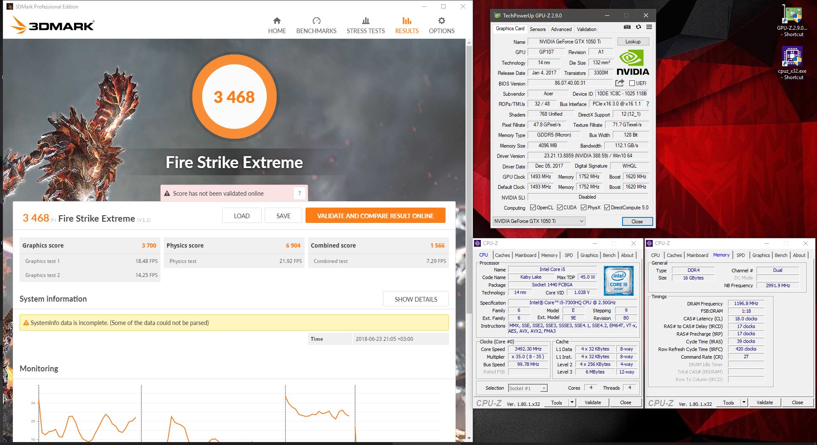Toggle the CUDA checkbox

click(x=559, y=208)
